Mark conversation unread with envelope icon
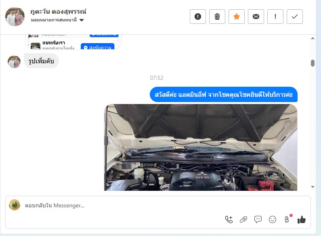 256,17
